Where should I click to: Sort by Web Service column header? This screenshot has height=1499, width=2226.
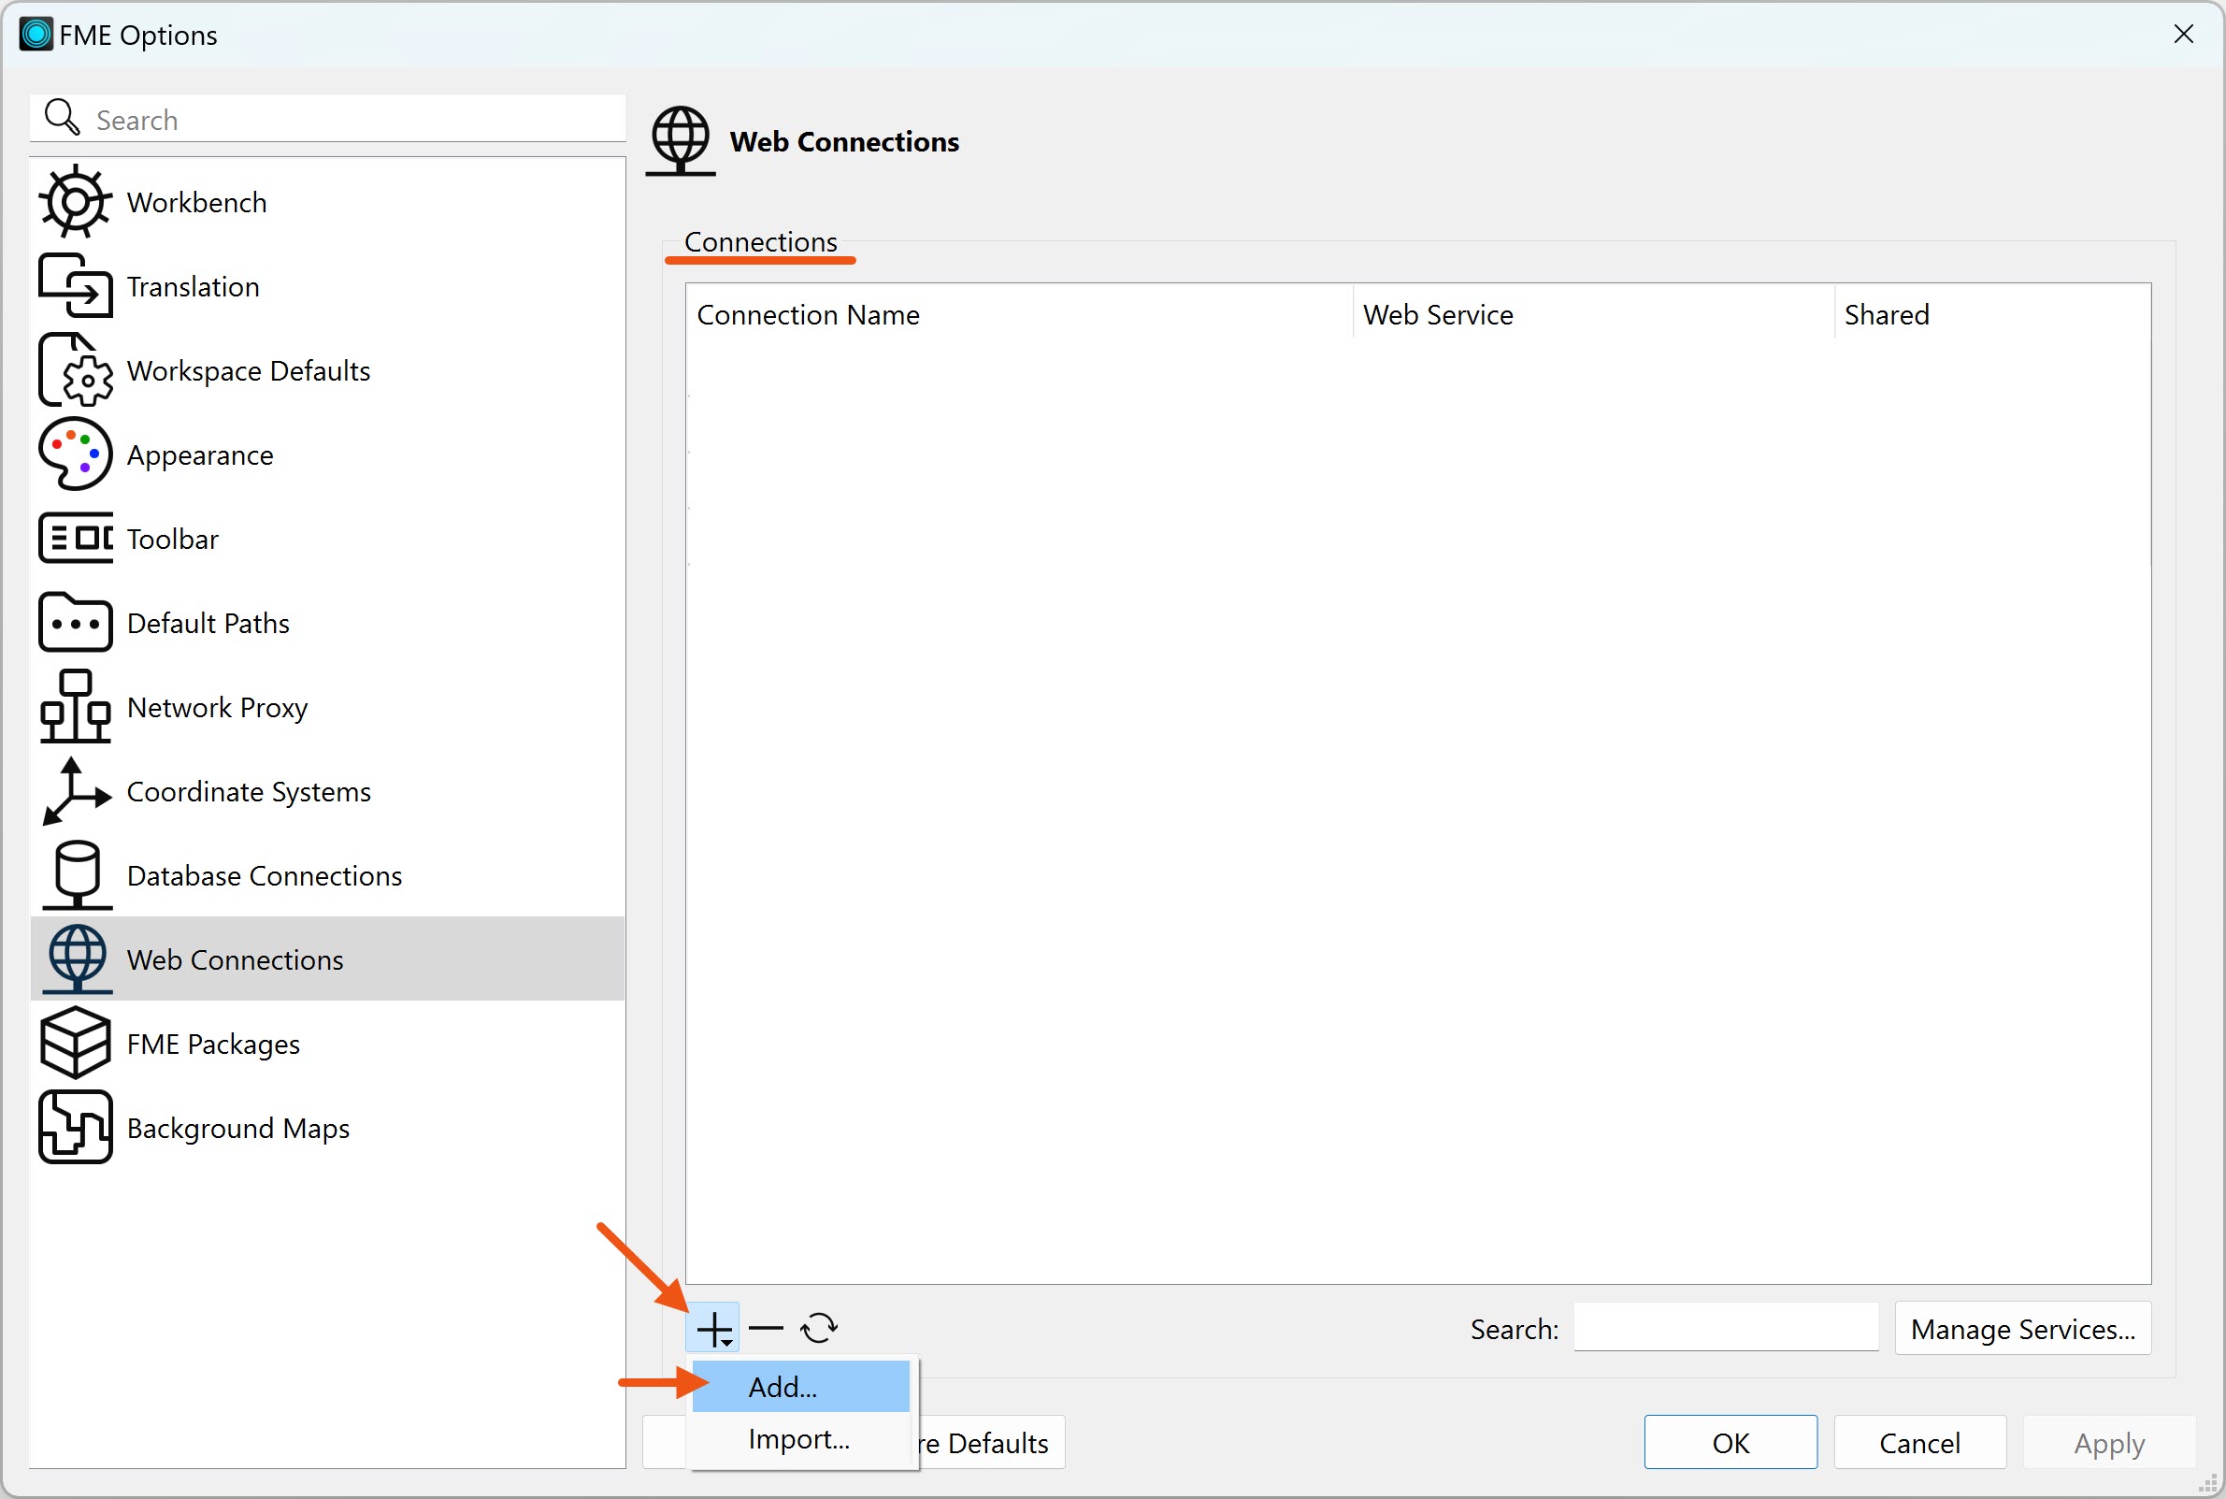point(1594,314)
